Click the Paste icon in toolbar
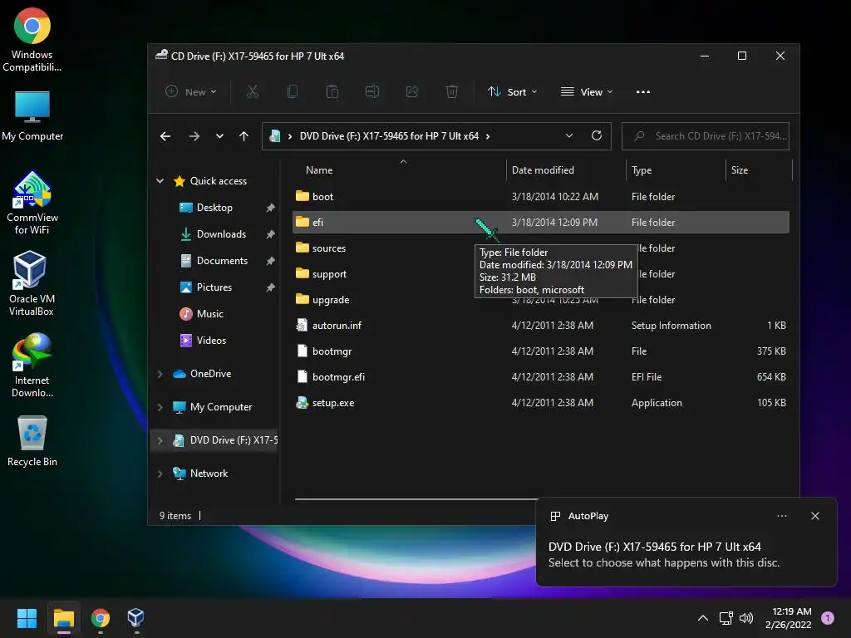 (x=332, y=91)
